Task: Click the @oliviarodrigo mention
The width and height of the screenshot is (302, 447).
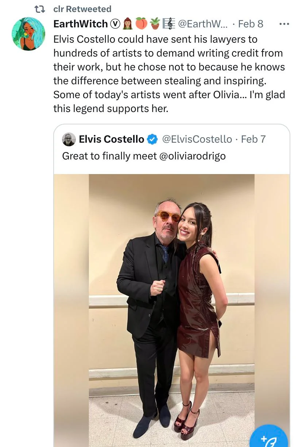Action: point(193,156)
